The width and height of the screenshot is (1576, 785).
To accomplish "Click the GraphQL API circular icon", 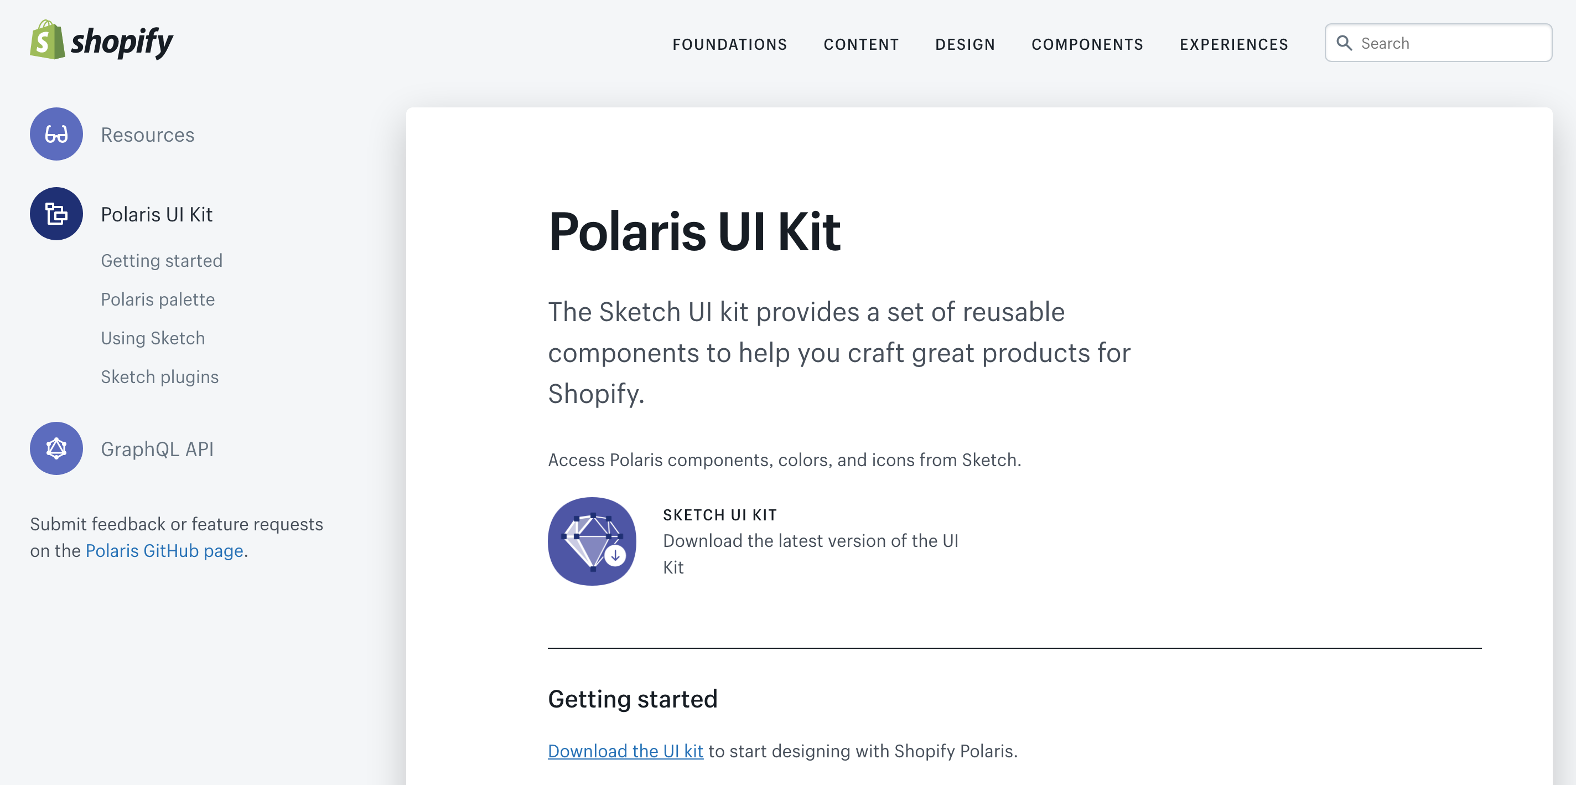I will [x=56, y=448].
